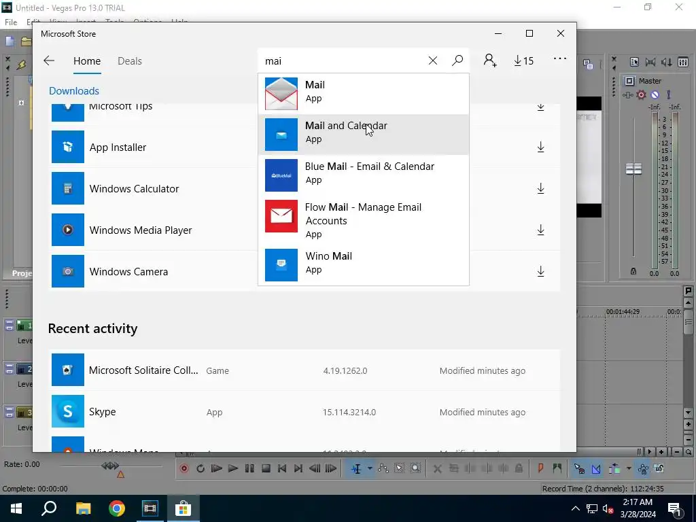Toggle Auto Ripple in Vegas toolbar
696x522 pixels.
point(614,468)
